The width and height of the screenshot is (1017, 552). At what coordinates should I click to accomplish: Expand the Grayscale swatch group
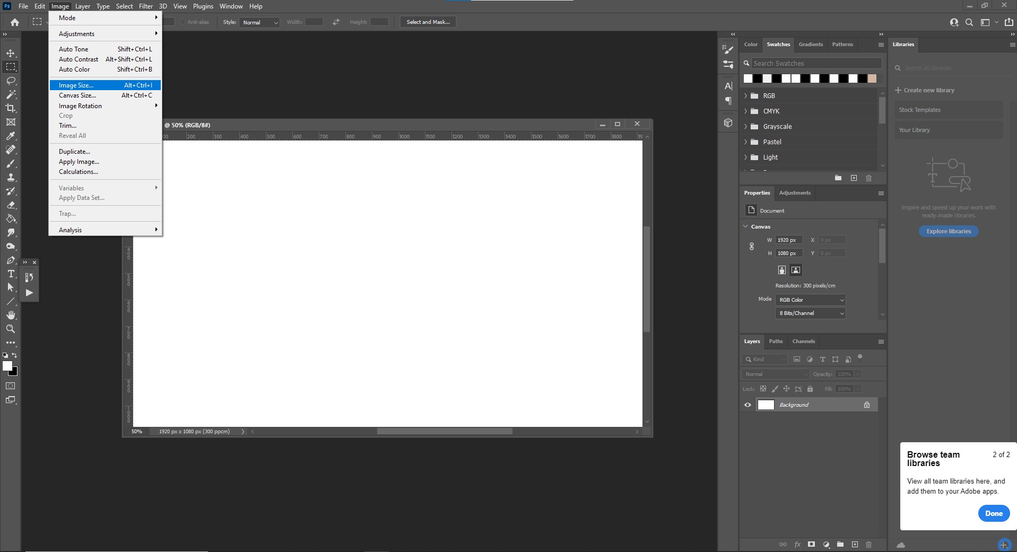pyautogui.click(x=746, y=126)
